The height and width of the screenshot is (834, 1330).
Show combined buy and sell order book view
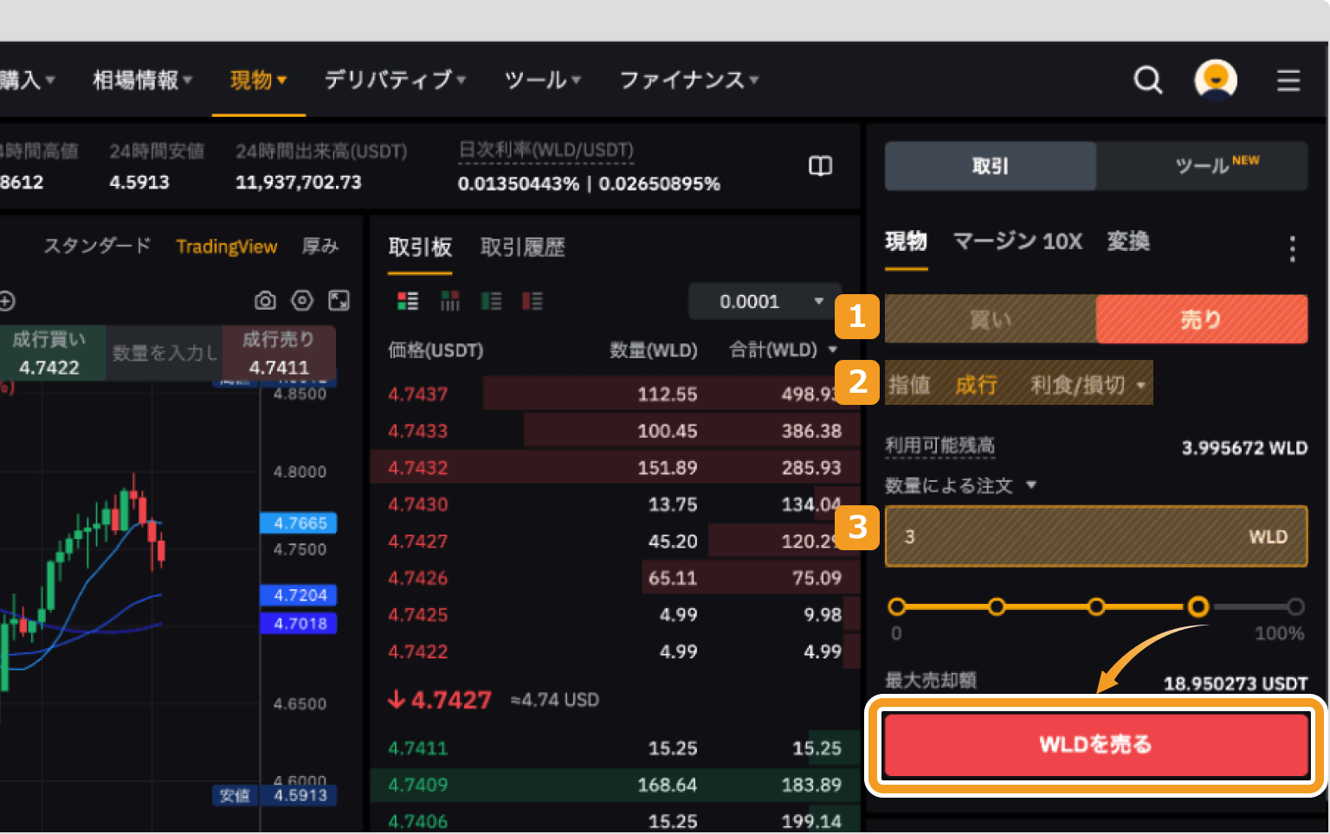[408, 301]
